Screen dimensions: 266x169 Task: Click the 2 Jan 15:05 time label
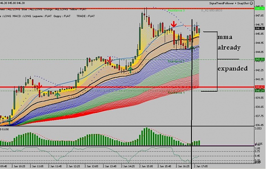pos(146,166)
